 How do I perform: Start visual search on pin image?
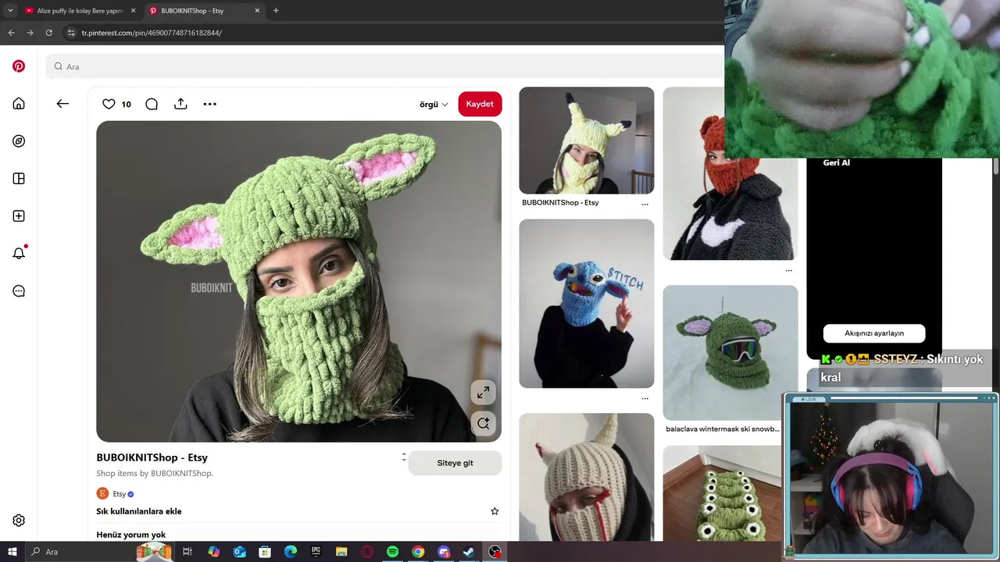coord(484,423)
